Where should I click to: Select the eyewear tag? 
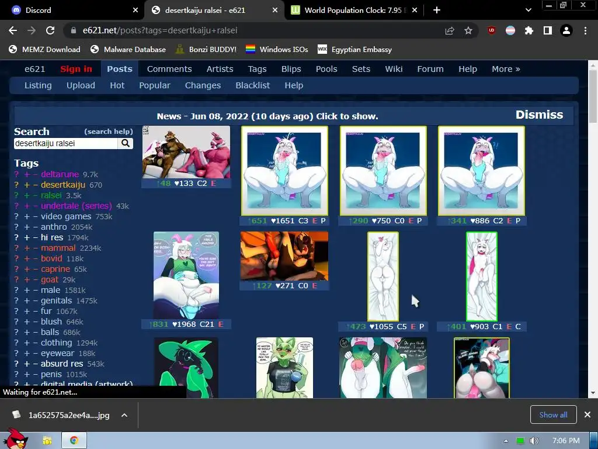click(x=58, y=353)
